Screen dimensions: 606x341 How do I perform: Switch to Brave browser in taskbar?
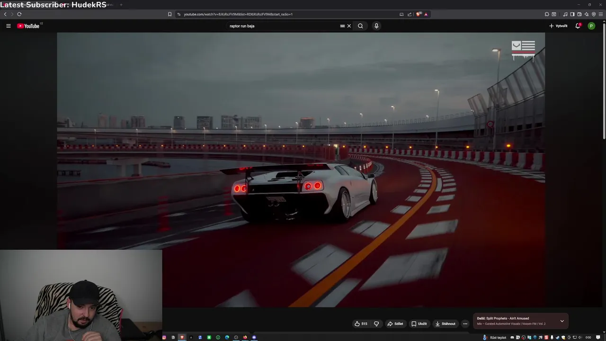click(182, 337)
